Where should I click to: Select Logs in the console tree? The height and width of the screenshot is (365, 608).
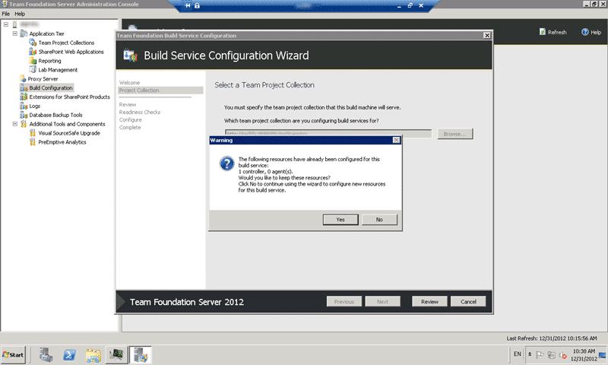(34, 106)
